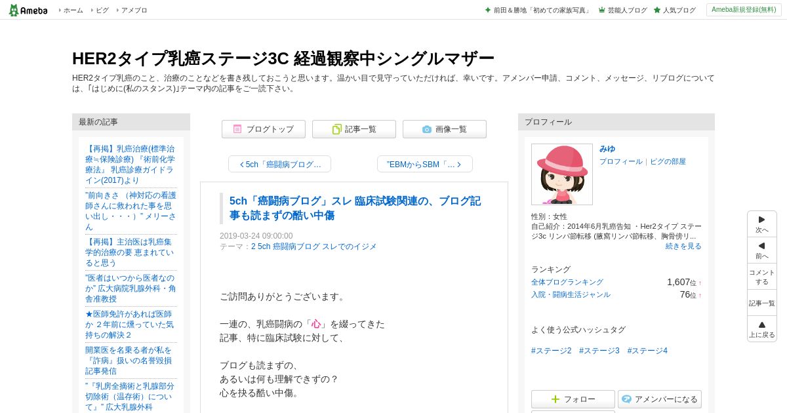Open 画像一覧 button
The height and width of the screenshot is (413, 787).
[445, 129]
